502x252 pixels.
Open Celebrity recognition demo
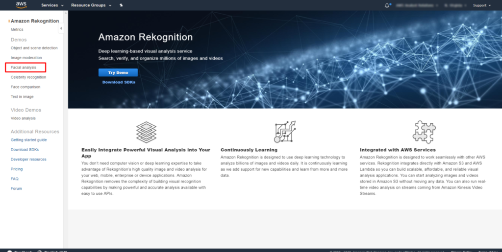[x=28, y=77]
